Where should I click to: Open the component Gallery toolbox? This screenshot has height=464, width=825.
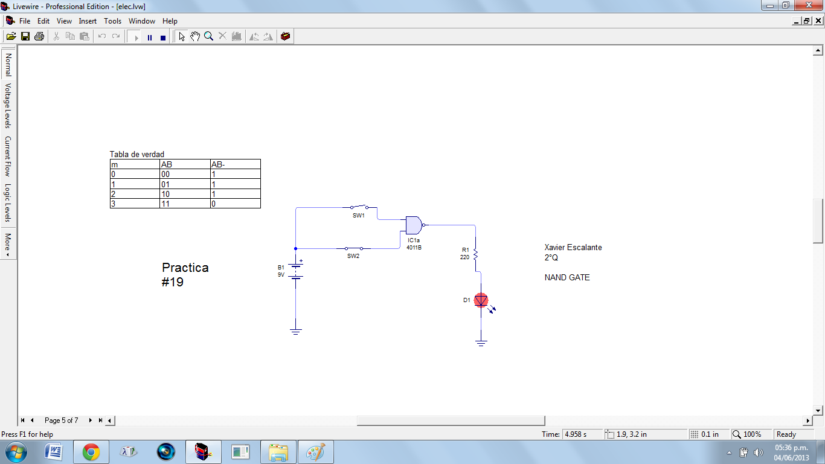[285, 36]
